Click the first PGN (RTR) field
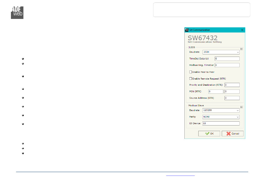The width and height of the screenshot is (265, 186). click(216, 91)
